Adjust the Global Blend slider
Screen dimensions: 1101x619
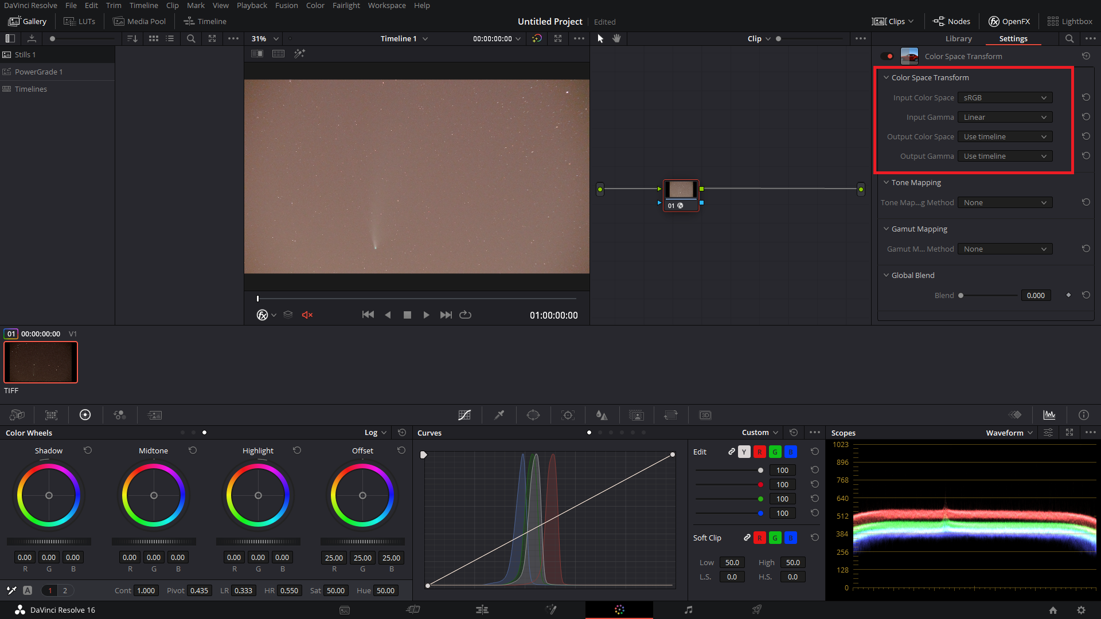tap(989, 295)
